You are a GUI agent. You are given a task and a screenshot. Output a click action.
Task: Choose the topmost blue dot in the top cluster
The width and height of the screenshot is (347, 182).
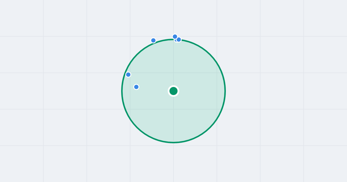click(x=175, y=37)
